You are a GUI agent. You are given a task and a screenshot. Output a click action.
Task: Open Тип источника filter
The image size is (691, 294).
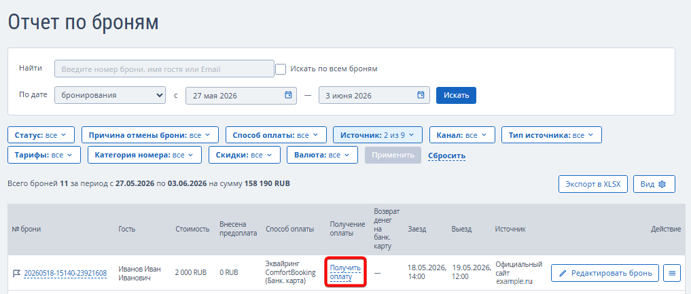tap(552, 135)
